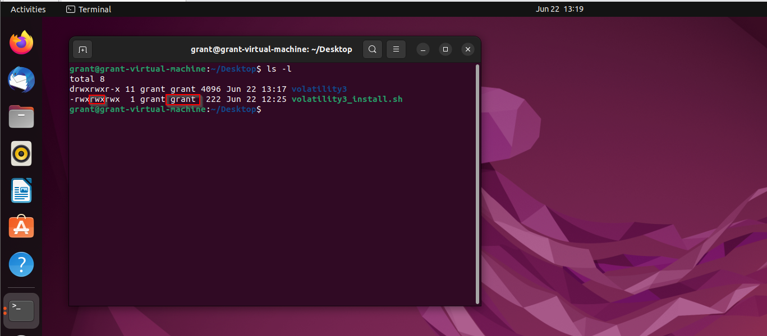767x336 pixels.
Task: Click the highlighted rwx permission text
Action: [98, 99]
